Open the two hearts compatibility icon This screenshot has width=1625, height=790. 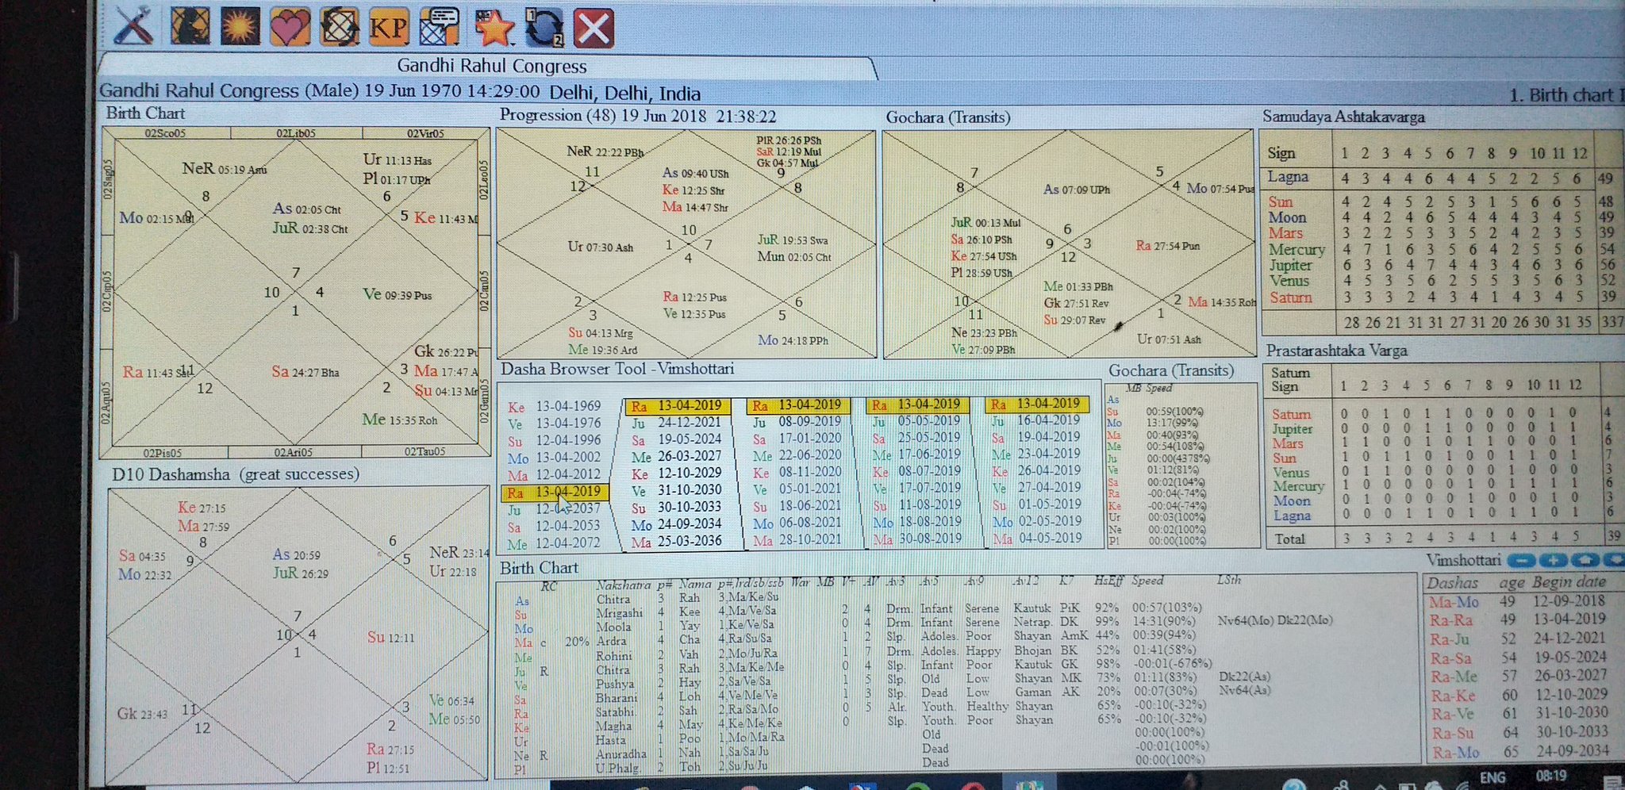[290, 27]
